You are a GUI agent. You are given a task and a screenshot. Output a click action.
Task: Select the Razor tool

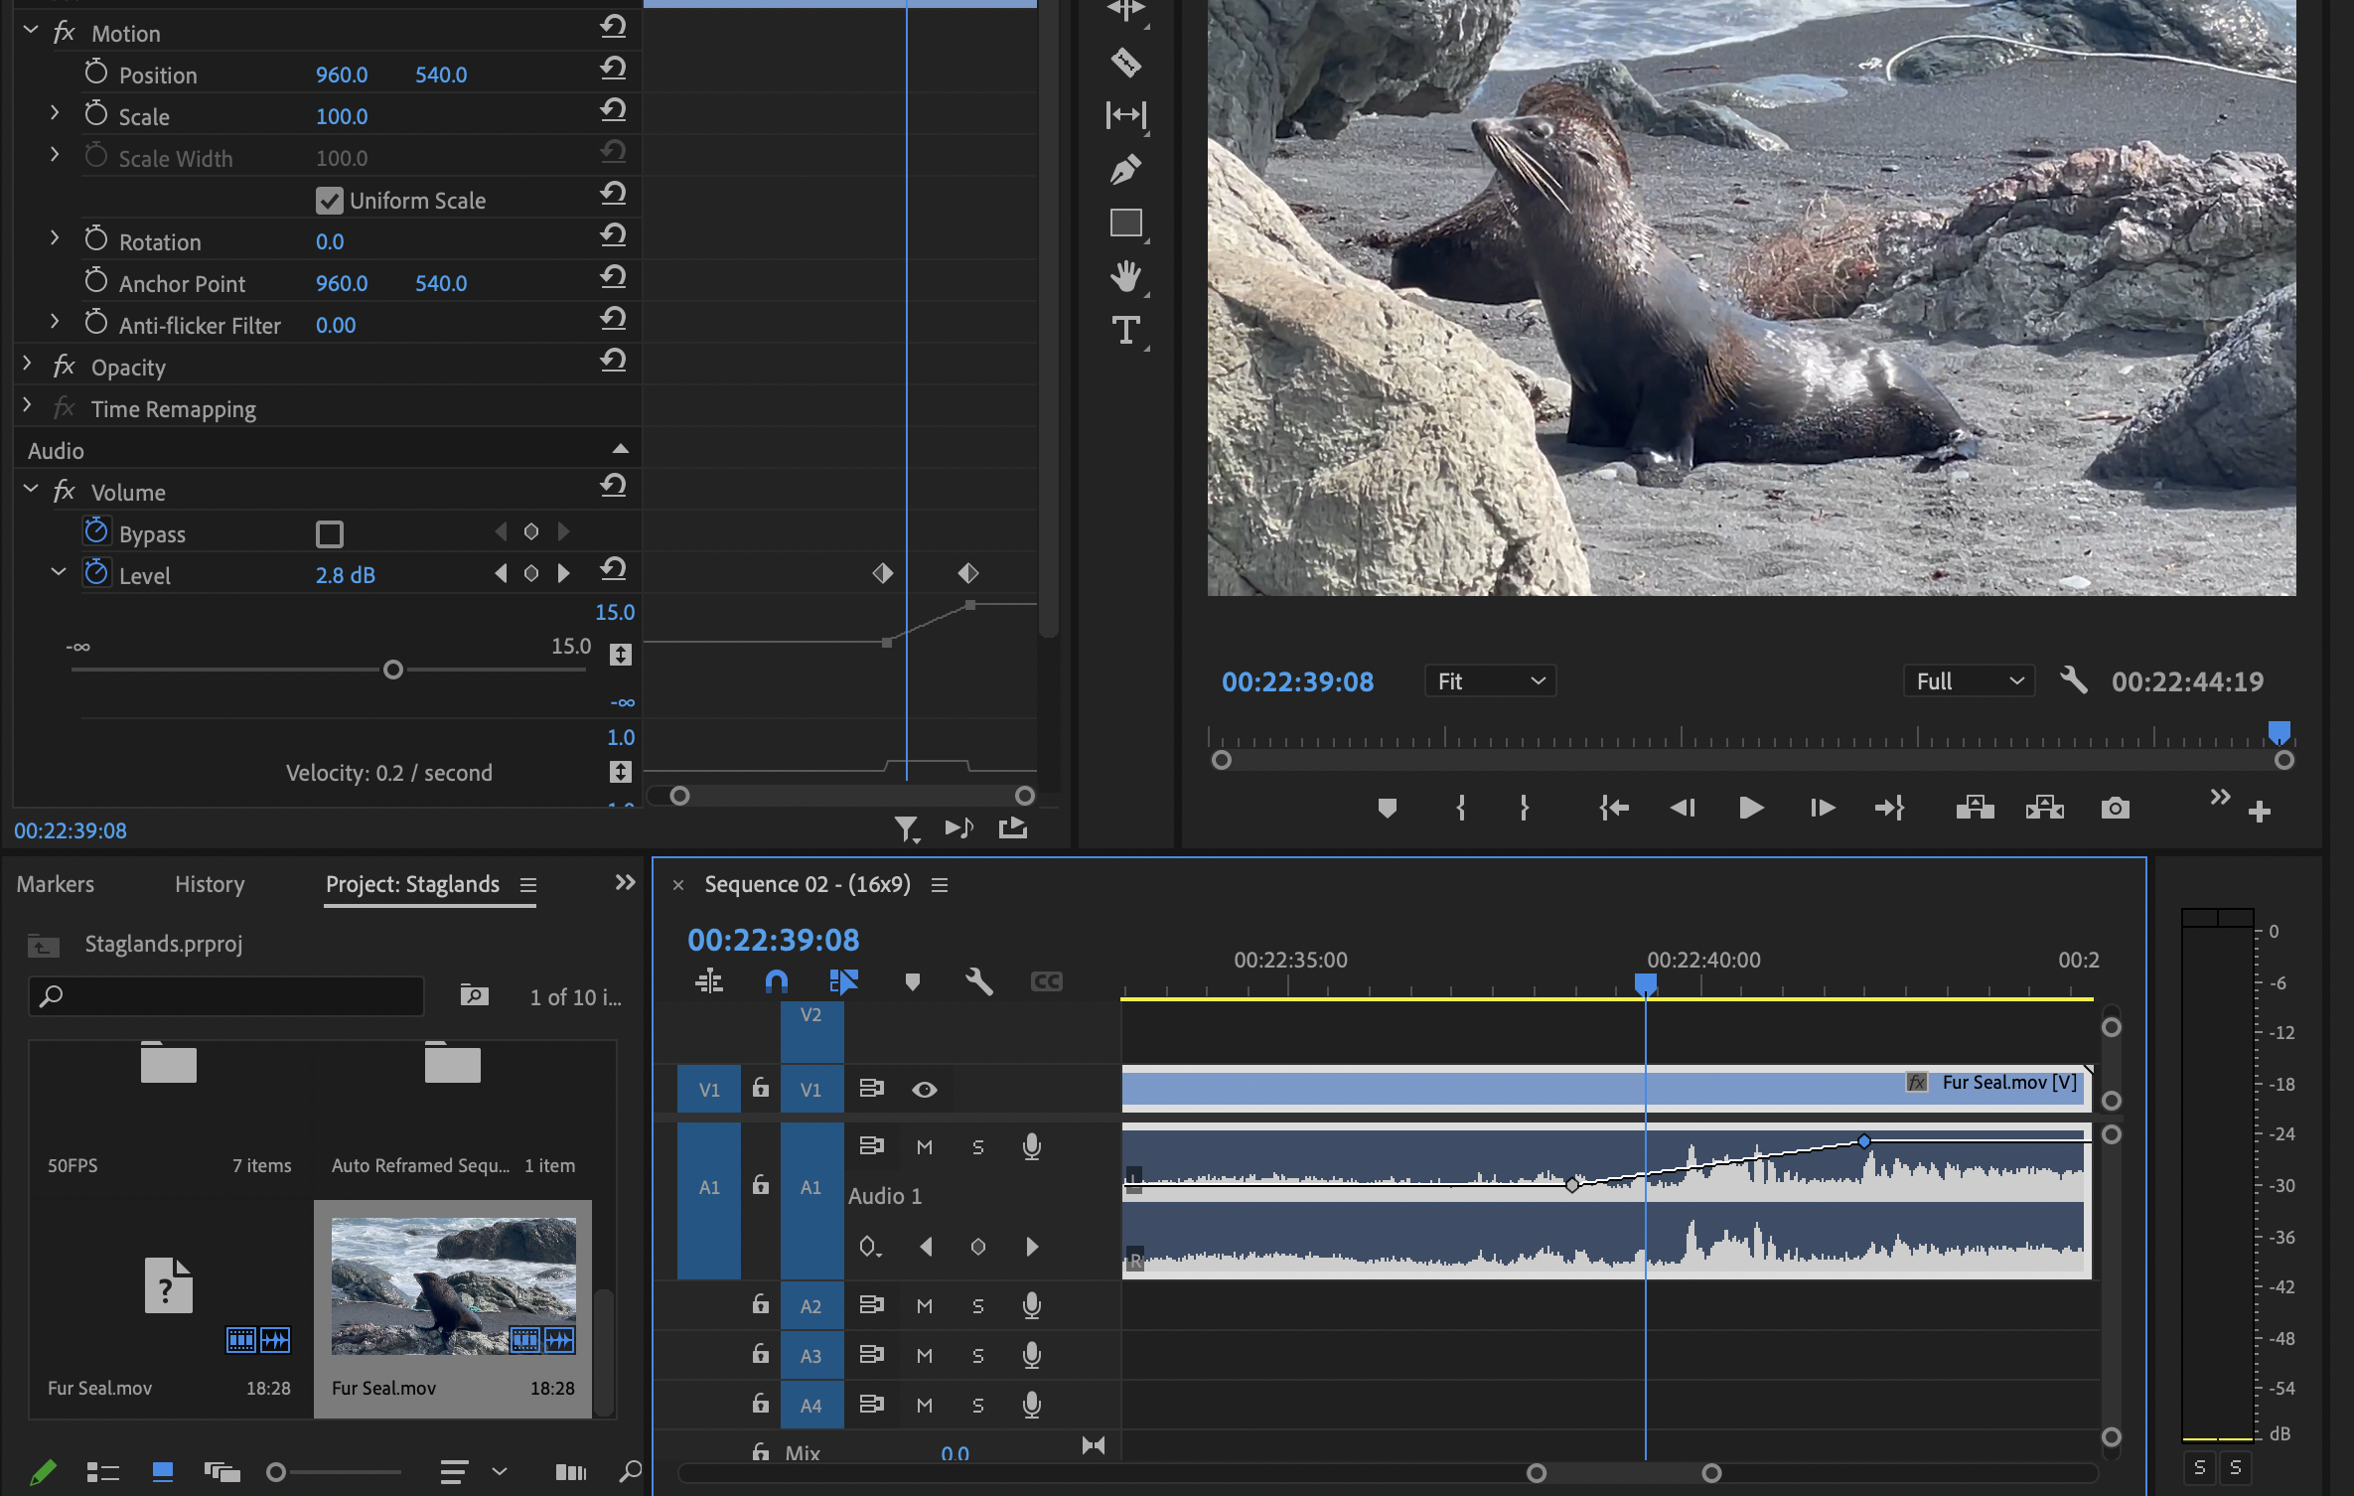1125,63
